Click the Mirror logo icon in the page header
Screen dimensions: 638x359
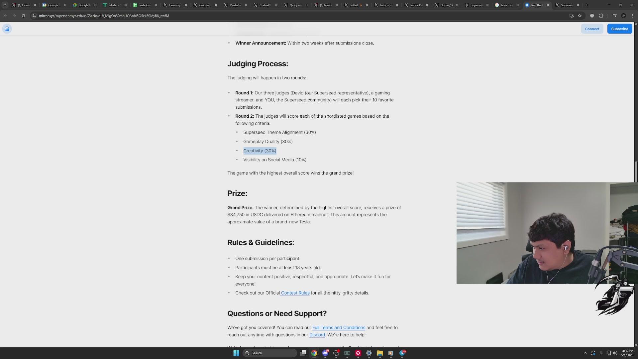point(7,29)
